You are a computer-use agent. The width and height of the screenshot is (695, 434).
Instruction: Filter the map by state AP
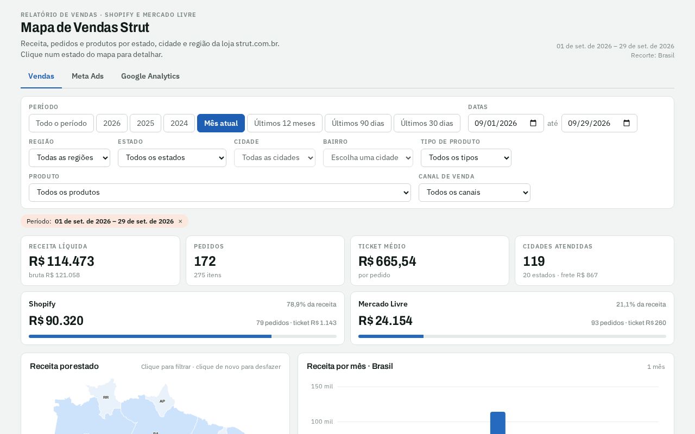[x=162, y=401]
